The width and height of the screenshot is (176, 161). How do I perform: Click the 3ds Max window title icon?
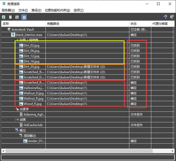(4, 4)
